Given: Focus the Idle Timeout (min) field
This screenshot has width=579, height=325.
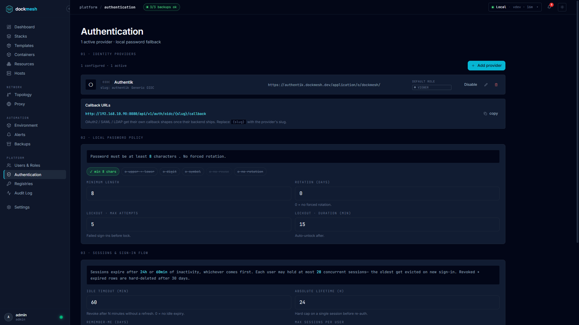Looking at the screenshot, I should click(189, 302).
